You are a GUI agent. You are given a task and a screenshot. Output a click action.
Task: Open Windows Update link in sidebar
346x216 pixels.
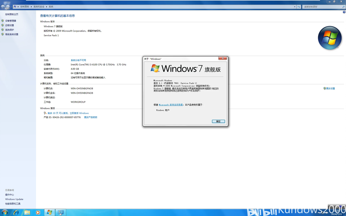(x=14, y=199)
